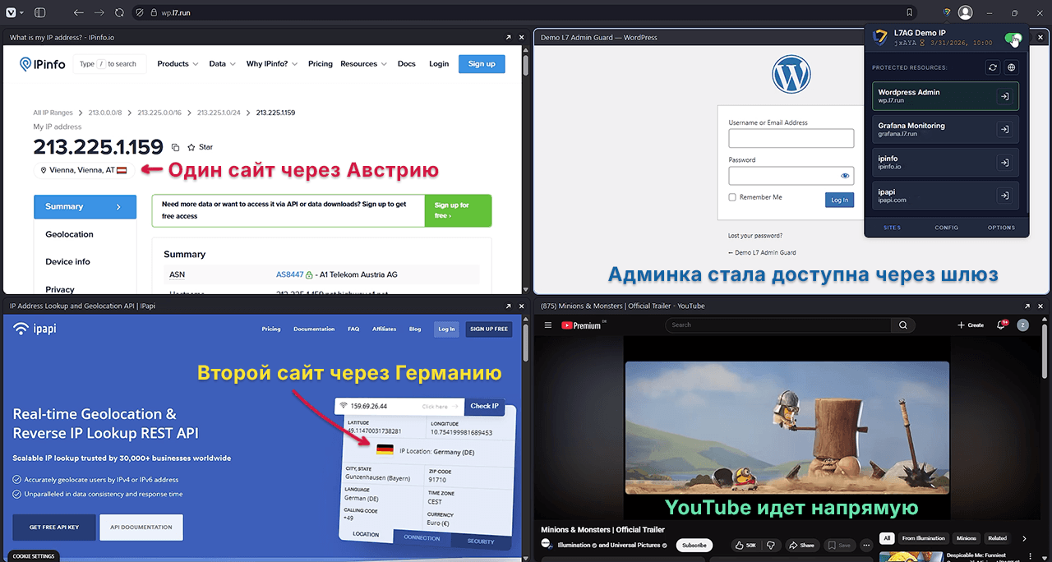Click the COOKIE SETTINGS button on ipapi
The width and height of the screenshot is (1052, 562).
(34, 556)
